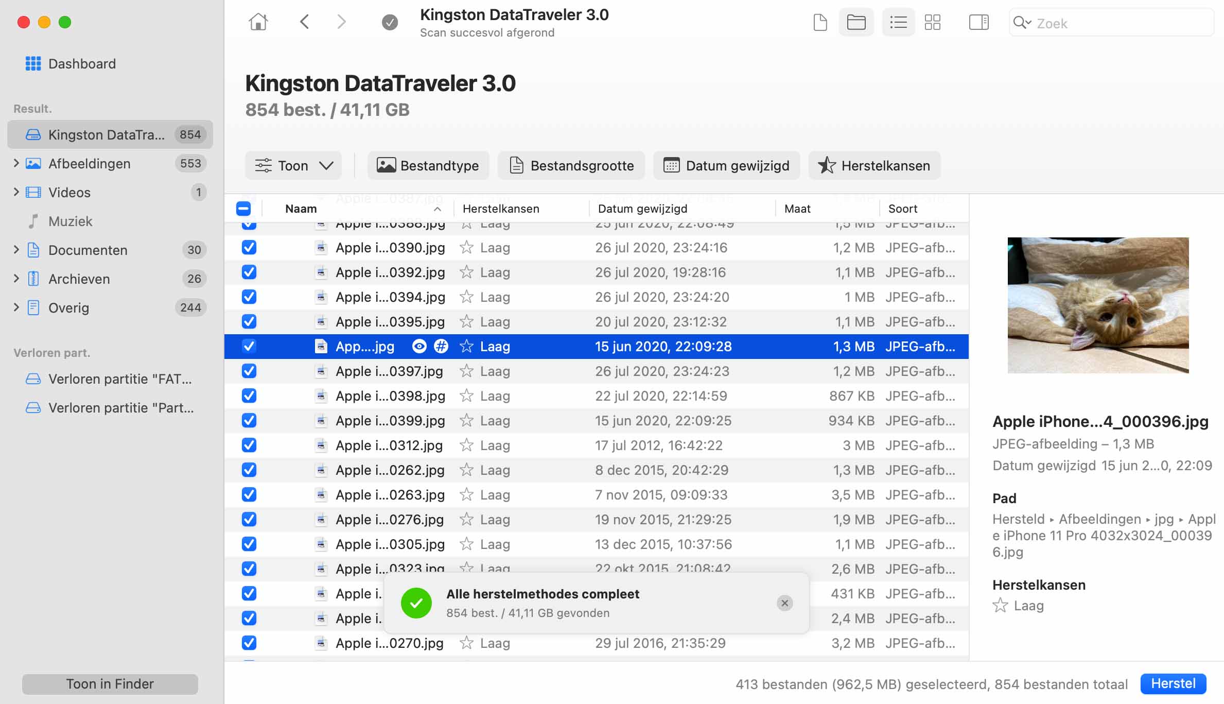Switch to list view icon

[x=898, y=22]
